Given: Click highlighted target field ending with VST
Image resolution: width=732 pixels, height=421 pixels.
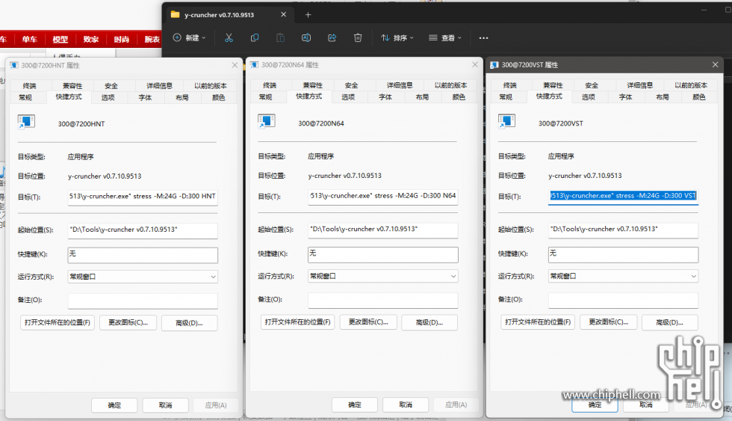Looking at the screenshot, I should (x=623, y=196).
